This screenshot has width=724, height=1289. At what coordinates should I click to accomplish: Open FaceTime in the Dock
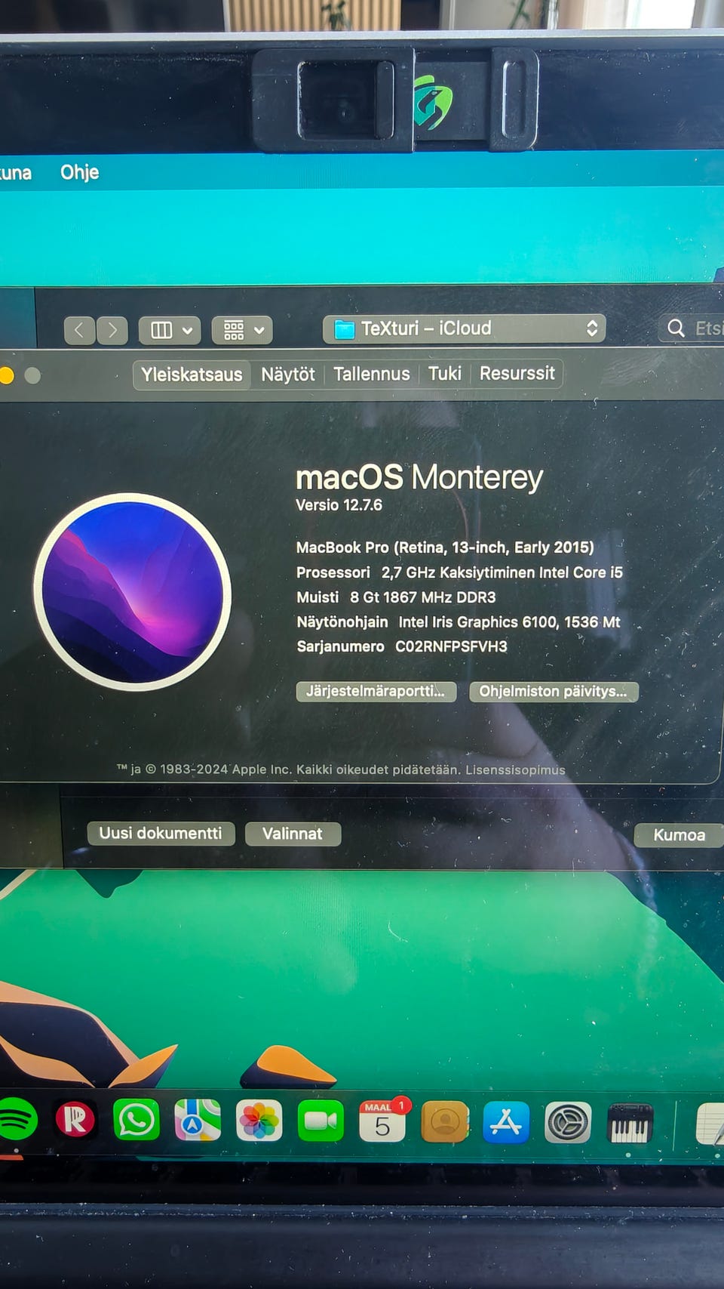[x=321, y=1121]
